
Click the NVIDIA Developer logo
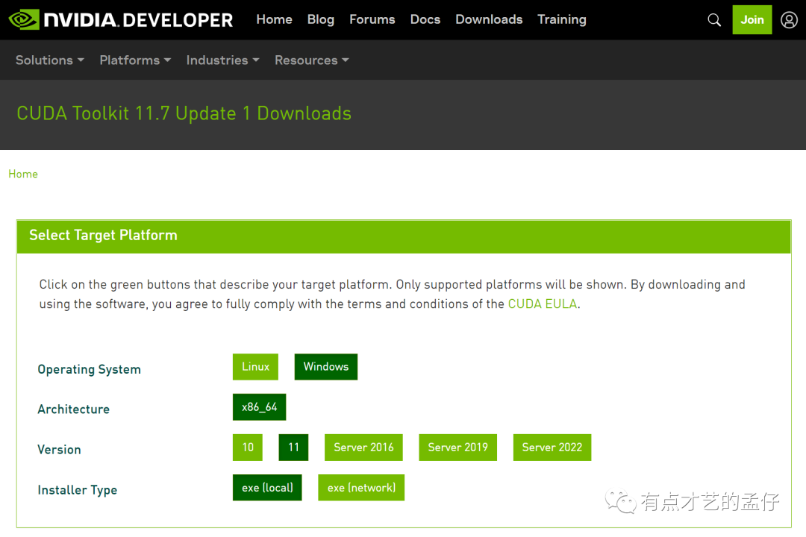coord(122,19)
